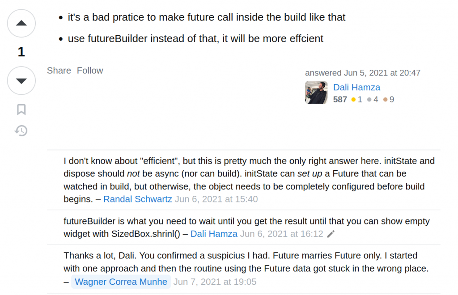
Task: Click the answered Jun 5, 2021 timestamp
Action: click(382, 73)
